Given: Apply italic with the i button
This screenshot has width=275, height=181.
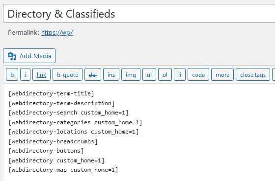Looking at the screenshot, I should click(x=25, y=74).
